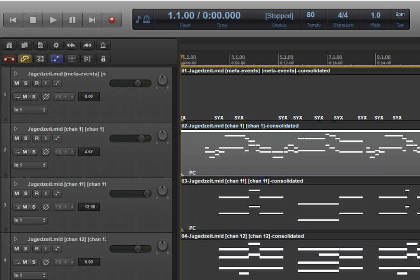The width and height of the screenshot is (420, 280).
Task: Open In 1 input dropdown on chan 1 track
Action: [30, 165]
